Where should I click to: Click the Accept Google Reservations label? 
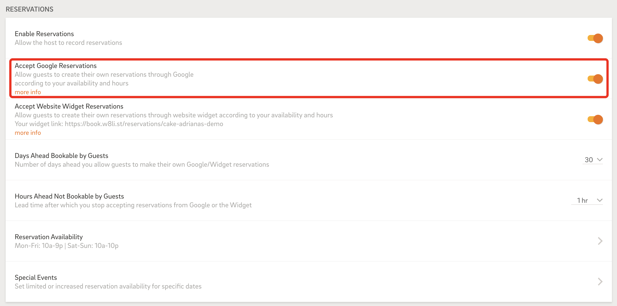click(56, 66)
